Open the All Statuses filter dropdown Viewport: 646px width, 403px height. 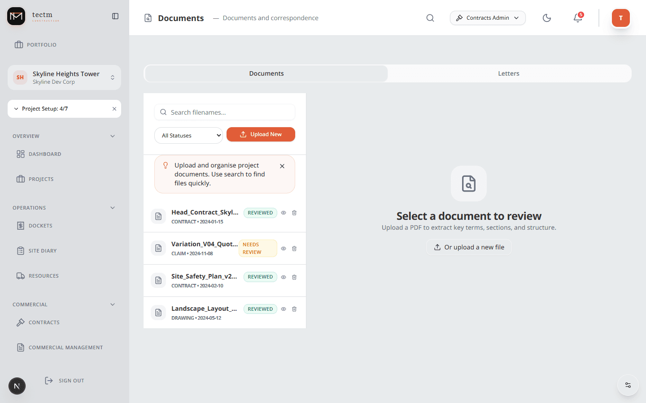coord(188,135)
